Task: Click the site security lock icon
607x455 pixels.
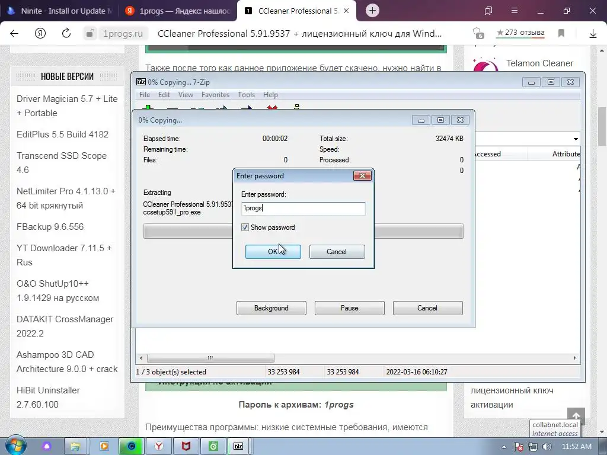Action: coord(90,34)
